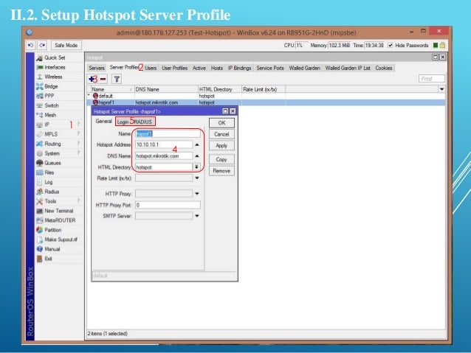471x353 pixels.
Task: Open Wireless in sidebar
Action: [53, 77]
